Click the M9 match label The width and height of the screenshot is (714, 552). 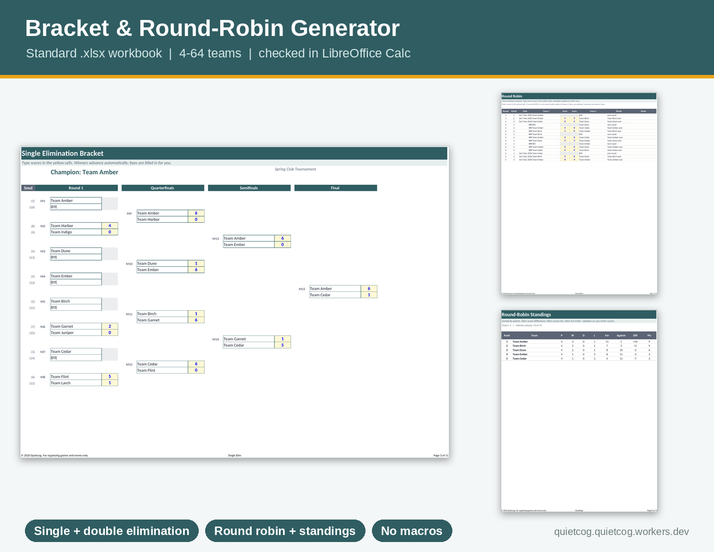pos(129,213)
